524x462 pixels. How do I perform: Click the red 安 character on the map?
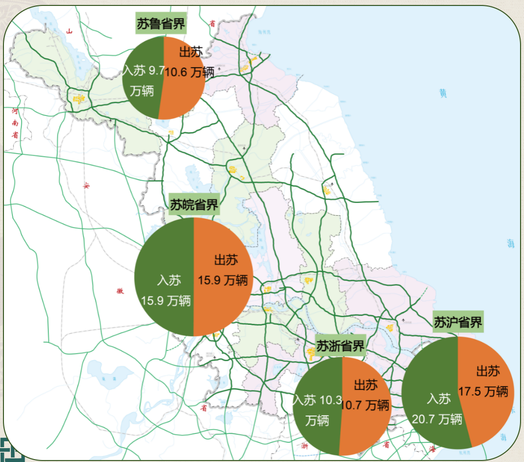pos(87,186)
